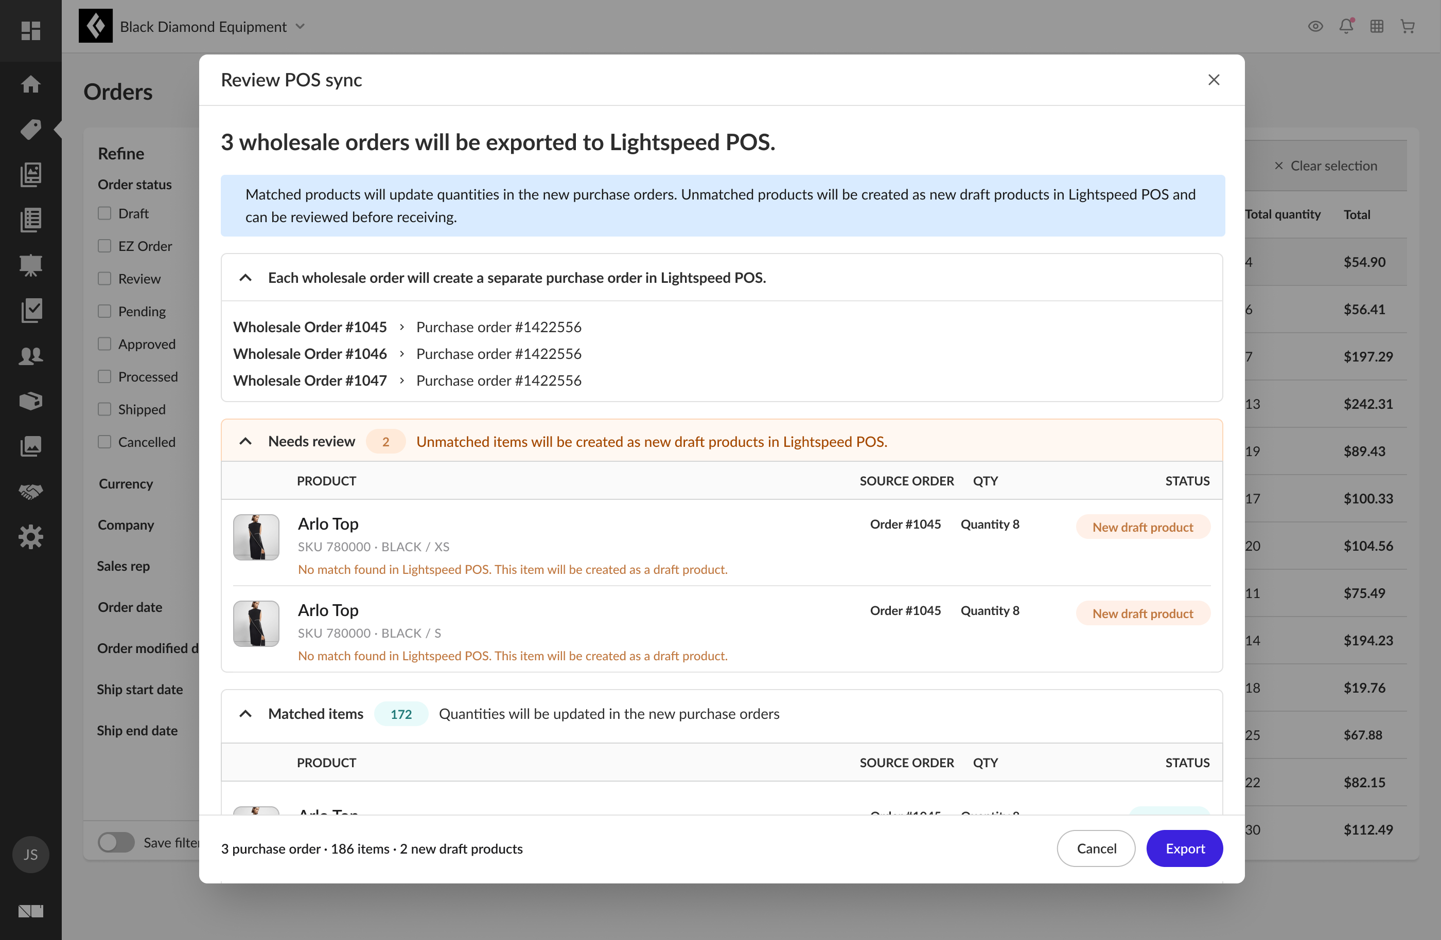Image resolution: width=1441 pixels, height=940 pixels.
Task: Open the orders checkmark icon in sidebar
Action: pos(30,310)
